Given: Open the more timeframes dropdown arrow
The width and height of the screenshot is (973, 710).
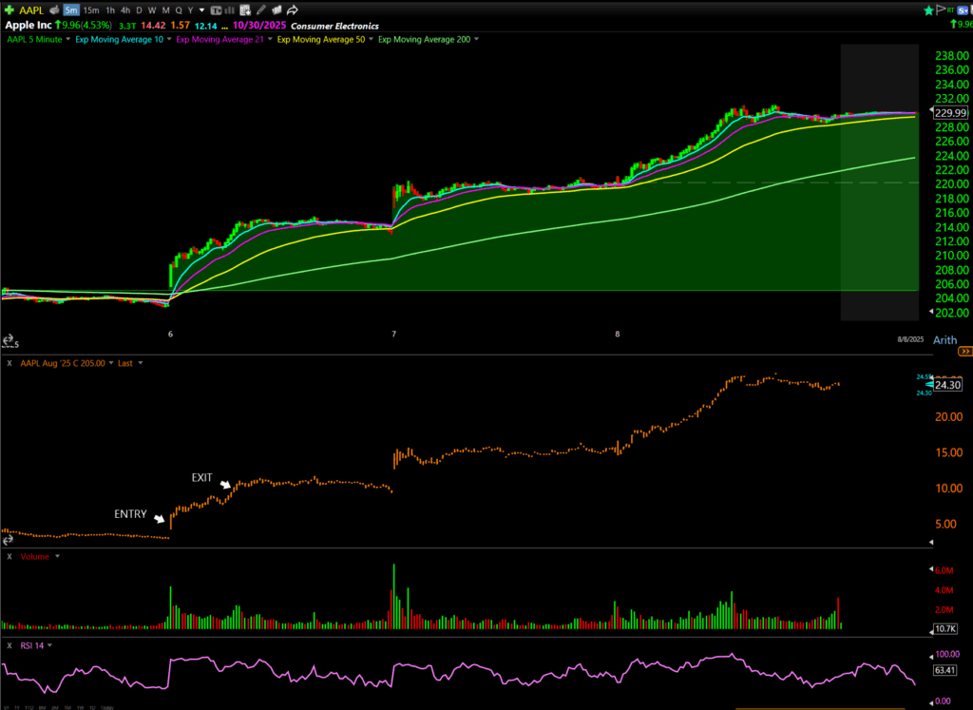Looking at the screenshot, I should click(x=201, y=10).
